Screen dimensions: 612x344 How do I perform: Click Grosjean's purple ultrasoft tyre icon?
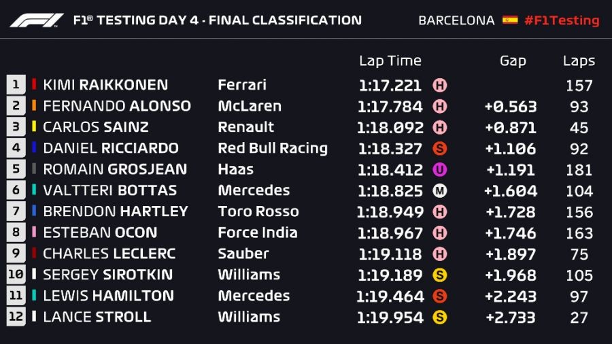click(440, 170)
